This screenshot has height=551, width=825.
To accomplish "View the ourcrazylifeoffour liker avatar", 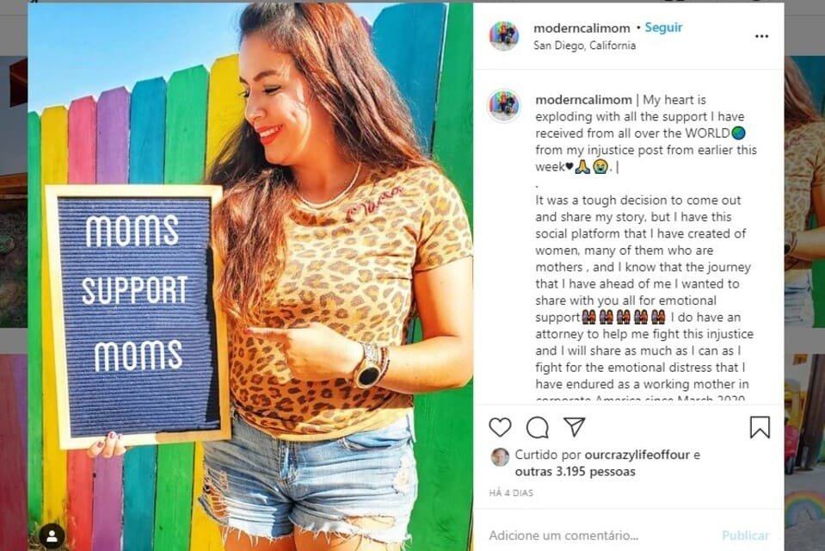I will [x=500, y=457].
